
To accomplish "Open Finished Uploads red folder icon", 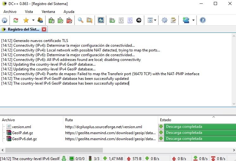I will click(69, 20).
